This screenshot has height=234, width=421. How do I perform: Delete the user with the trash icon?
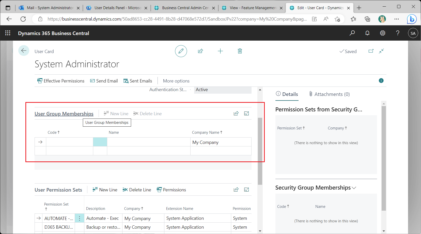click(240, 51)
